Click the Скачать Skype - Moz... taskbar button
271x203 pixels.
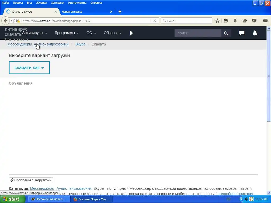point(92,199)
